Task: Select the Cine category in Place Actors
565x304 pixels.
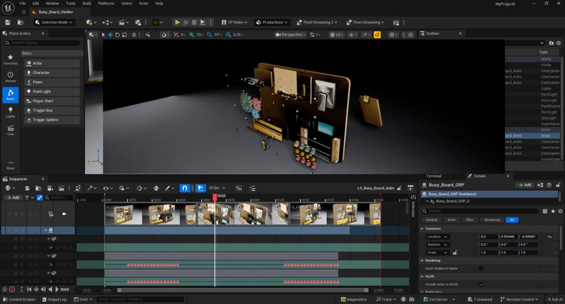Action: pyautogui.click(x=11, y=130)
